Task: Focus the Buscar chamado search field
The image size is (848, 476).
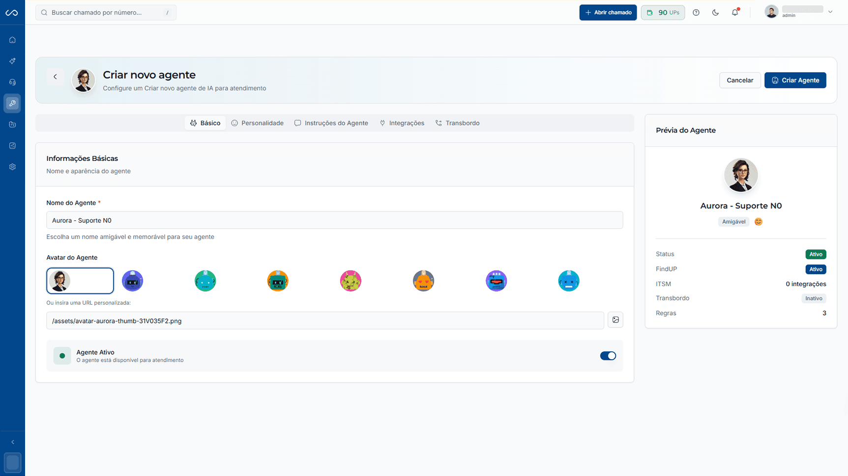Action: pyautogui.click(x=106, y=13)
